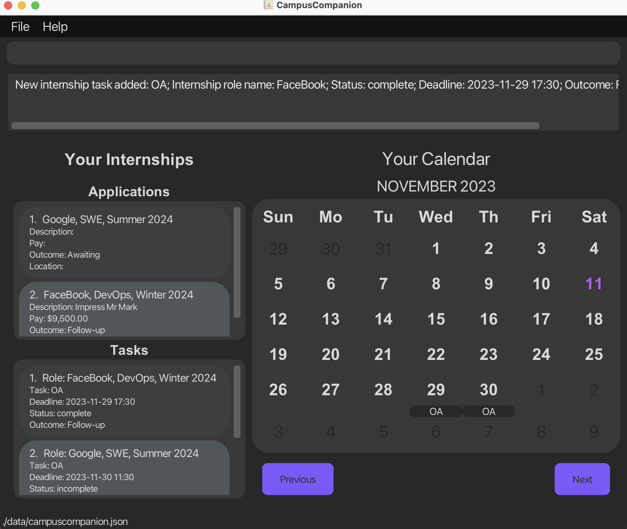Click the Previous month button
The height and width of the screenshot is (529, 627).
click(x=298, y=479)
